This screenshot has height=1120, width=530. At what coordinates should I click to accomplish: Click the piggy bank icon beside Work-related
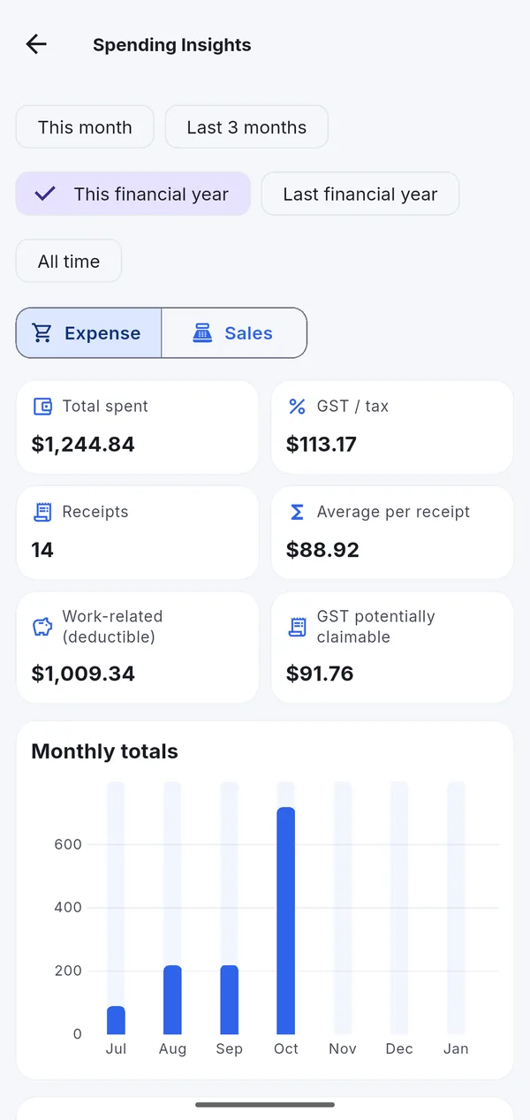pyautogui.click(x=42, y=627)
